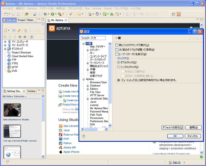The image size is (206, 166).
Task: Switch to the Outline tab
Action: click(31, 91)
